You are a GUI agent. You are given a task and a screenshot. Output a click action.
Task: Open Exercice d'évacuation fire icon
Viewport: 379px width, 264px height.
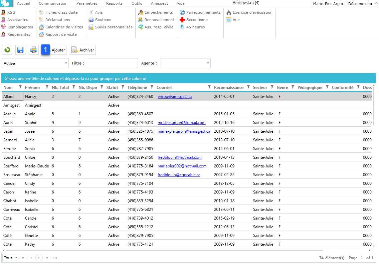coord(249,12)
